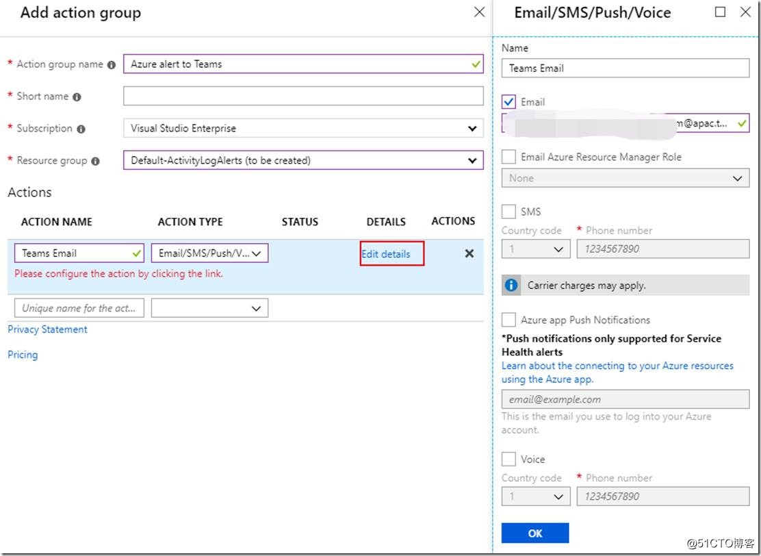
Task: Open Learn about connecting Azure resources link
Action: 617,372
